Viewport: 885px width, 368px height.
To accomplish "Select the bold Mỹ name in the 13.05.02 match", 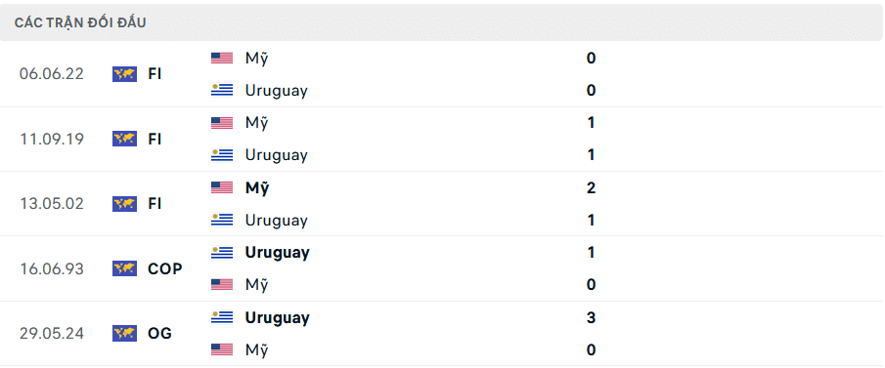I will coord(257,188).
